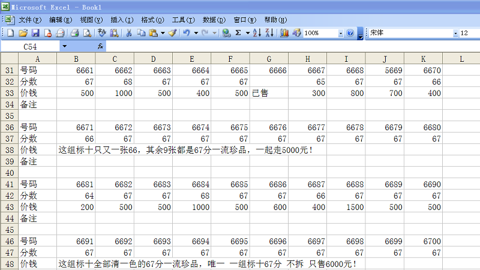This screenshot has height=270, width=480.
Task: Click the Cut scissors icon
Action: 128,33
